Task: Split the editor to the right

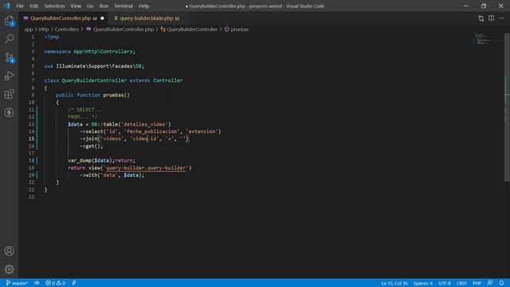Action: pyautogui.click(x=491, y=18)
